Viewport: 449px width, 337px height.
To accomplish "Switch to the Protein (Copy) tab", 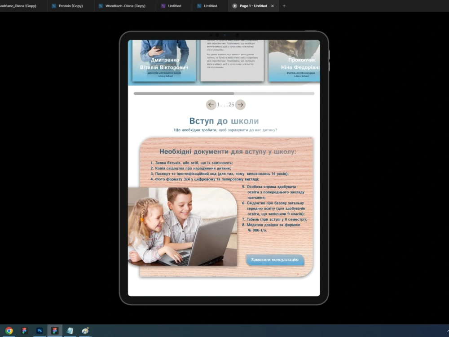I will (x=70, y=6).
